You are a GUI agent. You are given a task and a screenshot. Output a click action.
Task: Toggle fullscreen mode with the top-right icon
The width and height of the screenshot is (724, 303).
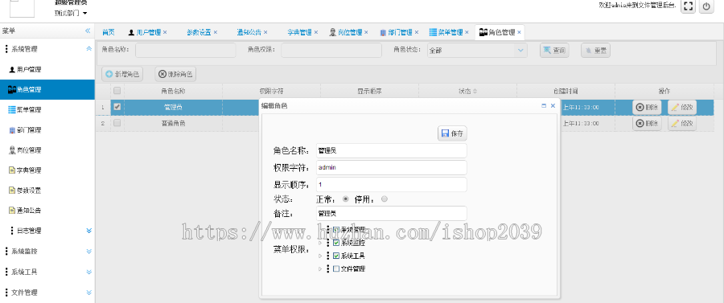688,6
